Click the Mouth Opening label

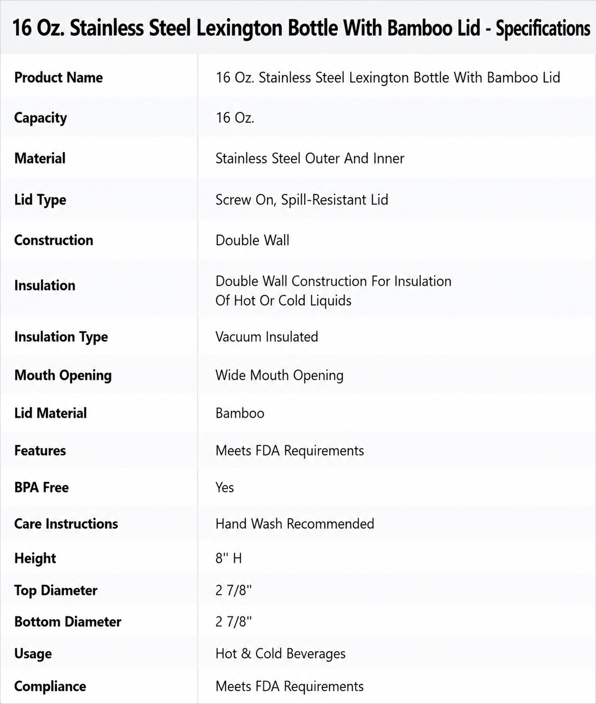(x=63, y=376)
